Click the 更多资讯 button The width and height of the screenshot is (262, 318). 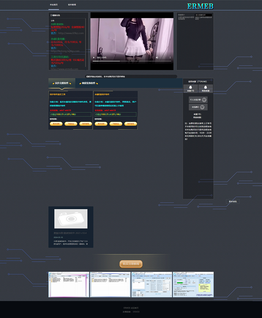pos(233,202)
